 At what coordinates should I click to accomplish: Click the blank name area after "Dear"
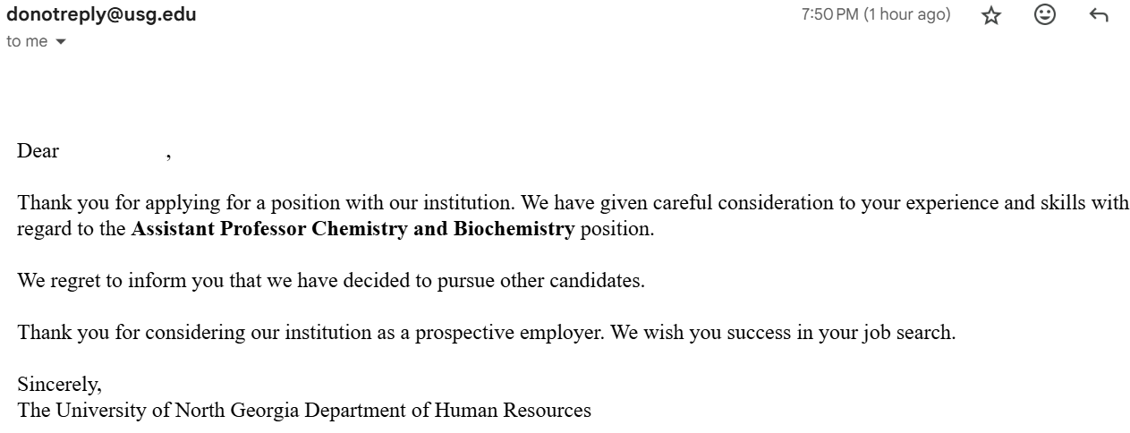[112, 151]
